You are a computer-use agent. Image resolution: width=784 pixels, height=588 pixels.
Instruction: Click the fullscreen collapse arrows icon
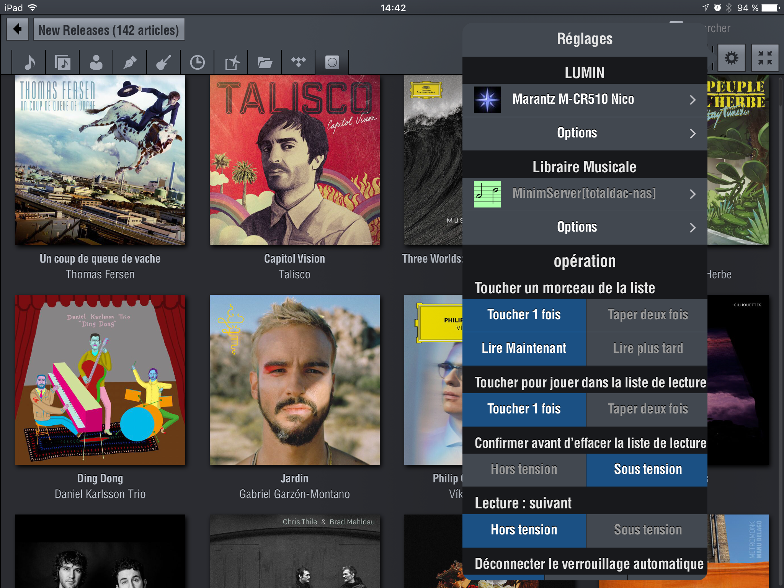coord(765,58)
